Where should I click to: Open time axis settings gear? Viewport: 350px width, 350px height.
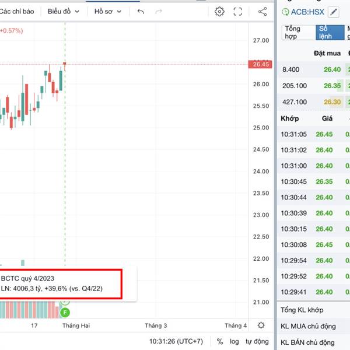click(261, 325)
